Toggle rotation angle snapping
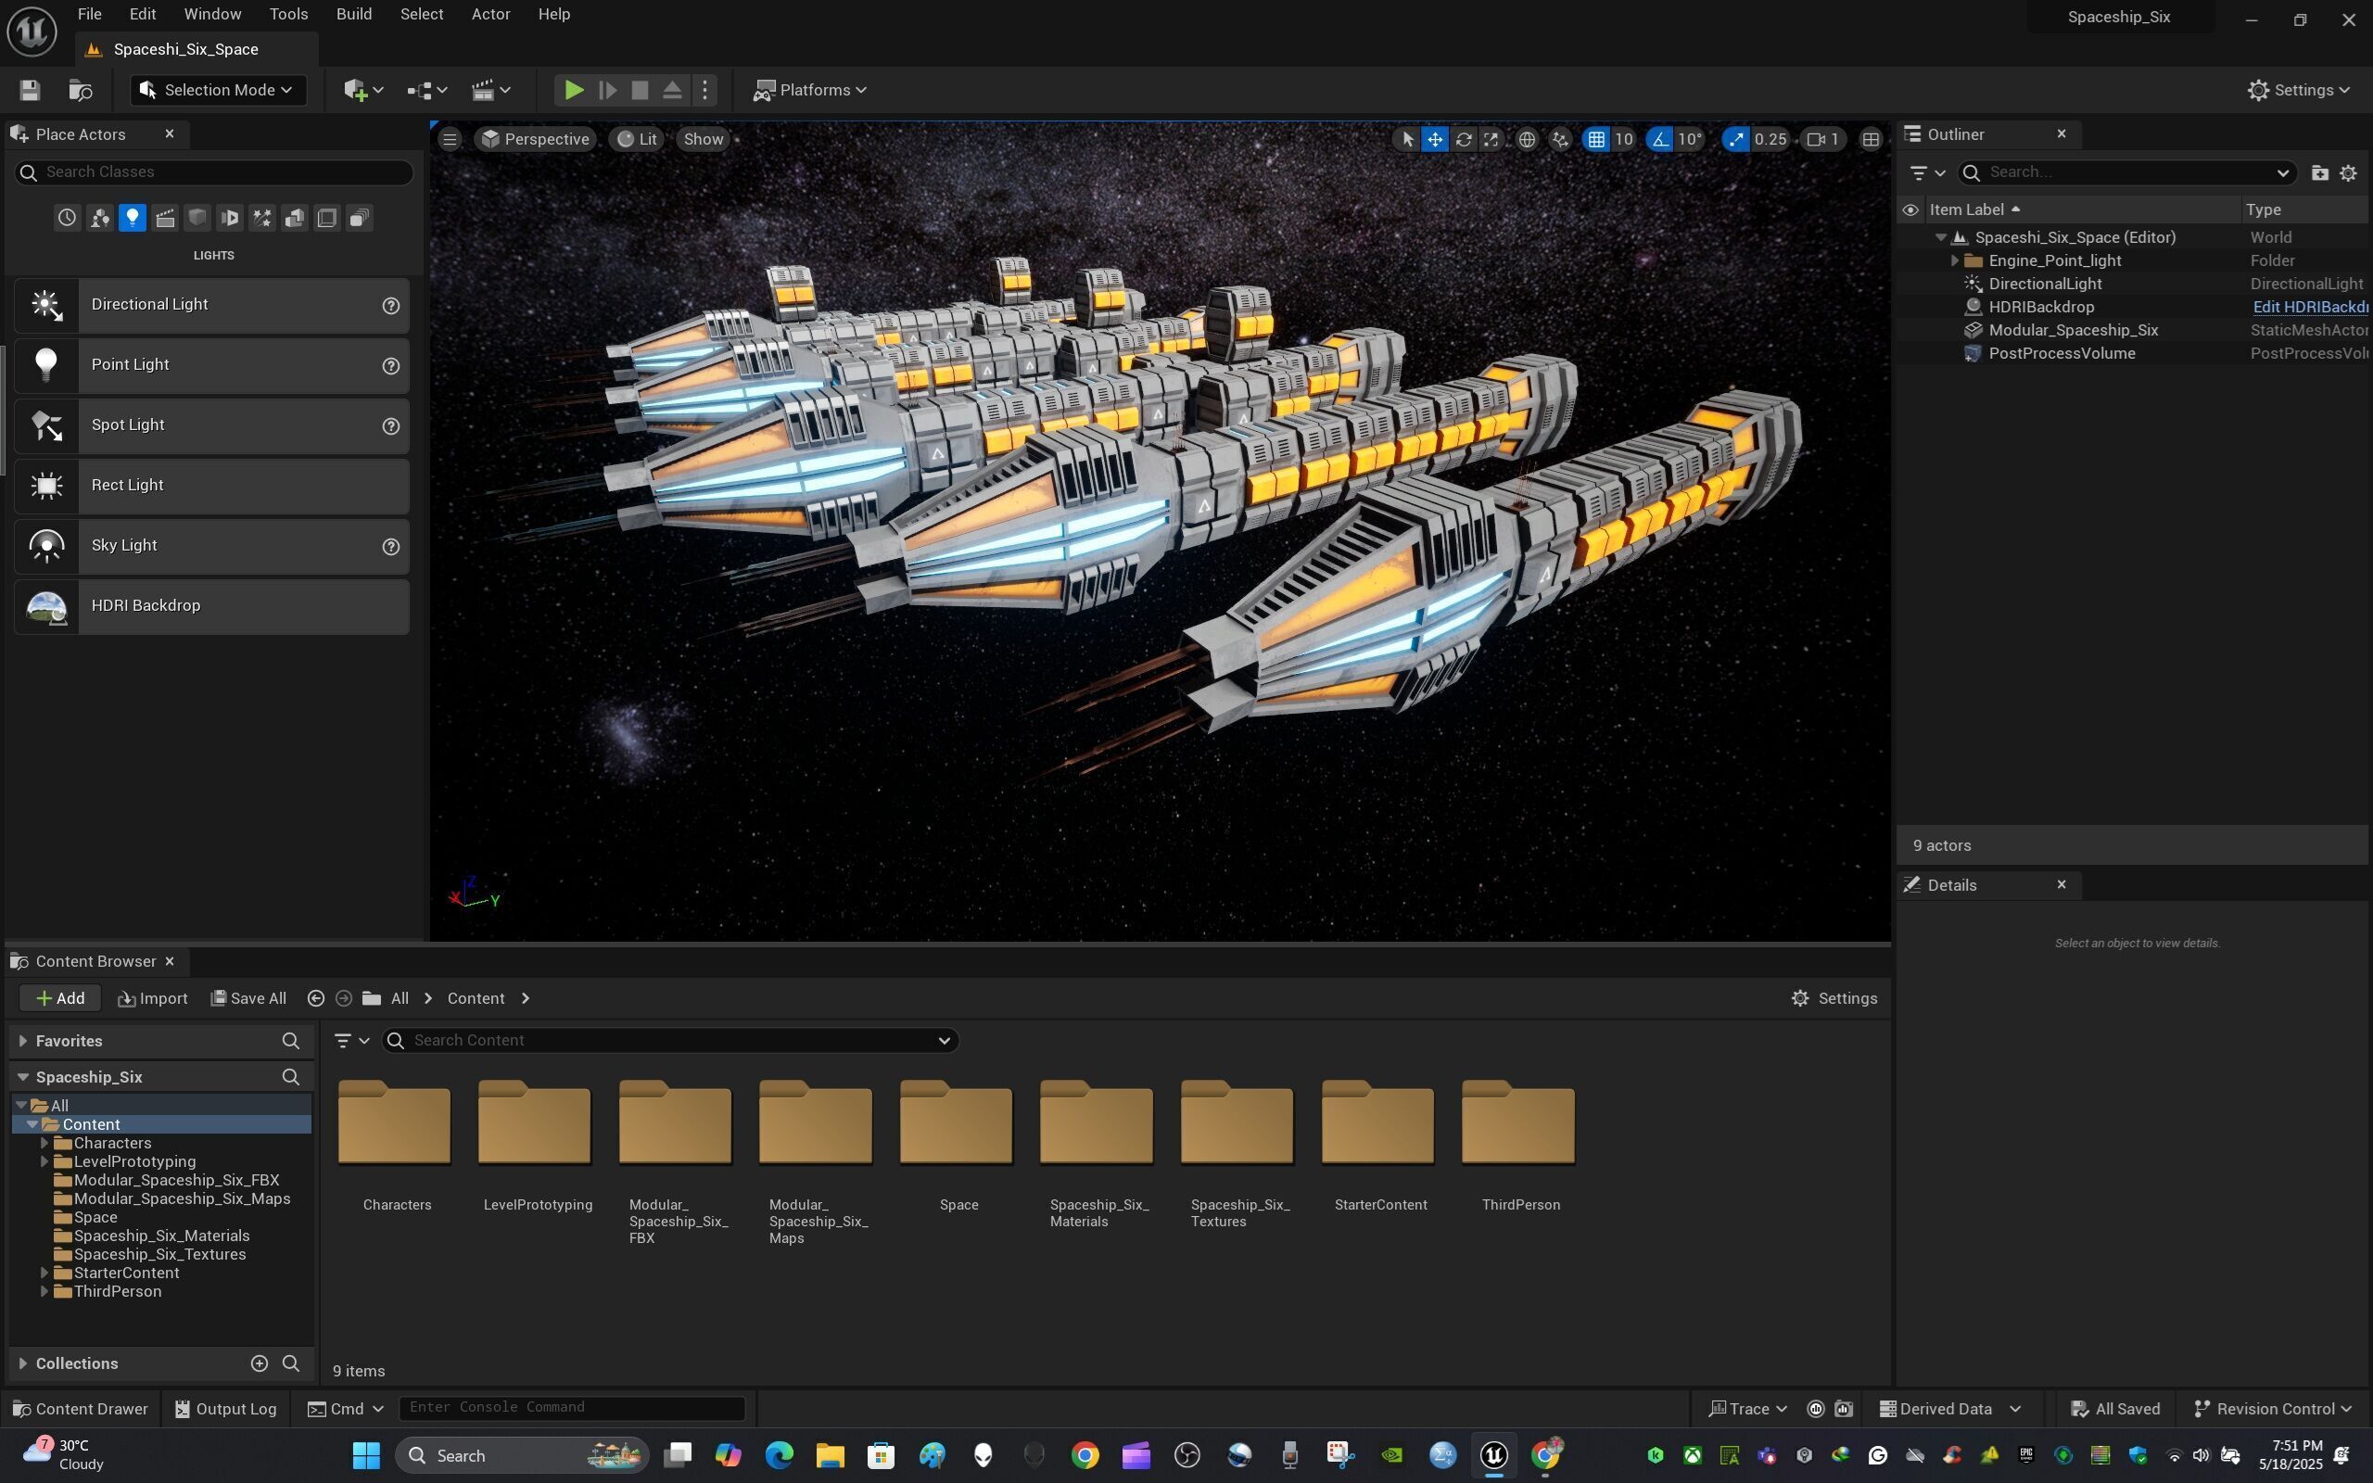The width and height of the screenshot is (2373, 1483). click(1660, 139)
